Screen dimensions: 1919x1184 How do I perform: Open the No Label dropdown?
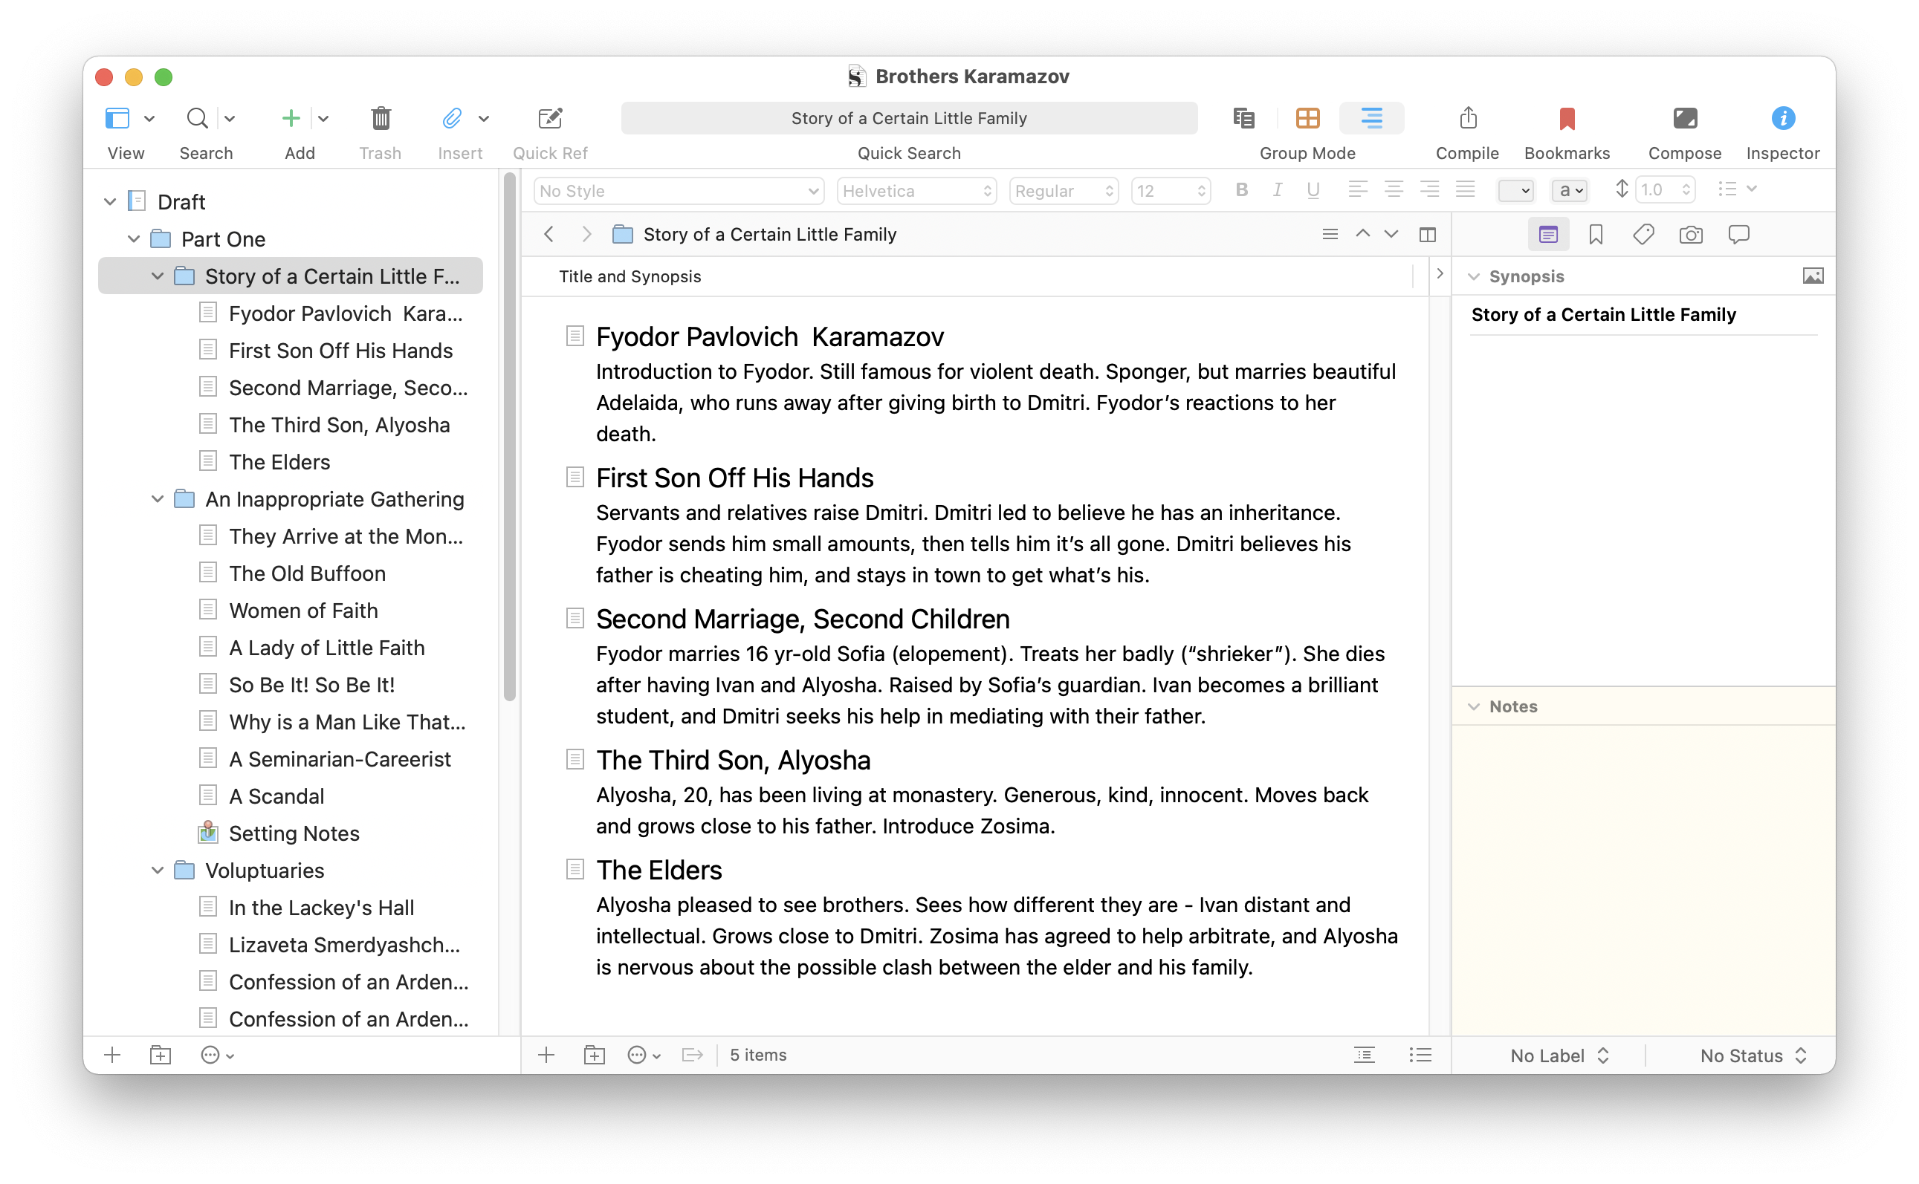(1559, 1055)
